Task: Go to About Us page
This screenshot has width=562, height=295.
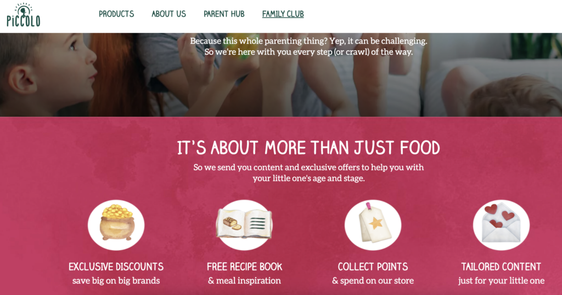Action: tap(169, 14)
